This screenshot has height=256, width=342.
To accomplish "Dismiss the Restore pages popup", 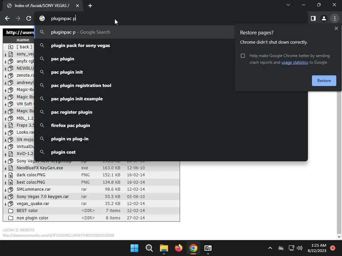I will coord(336,28).
